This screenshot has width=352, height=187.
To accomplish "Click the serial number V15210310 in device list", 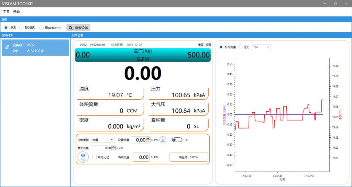I will click(35, 51).
